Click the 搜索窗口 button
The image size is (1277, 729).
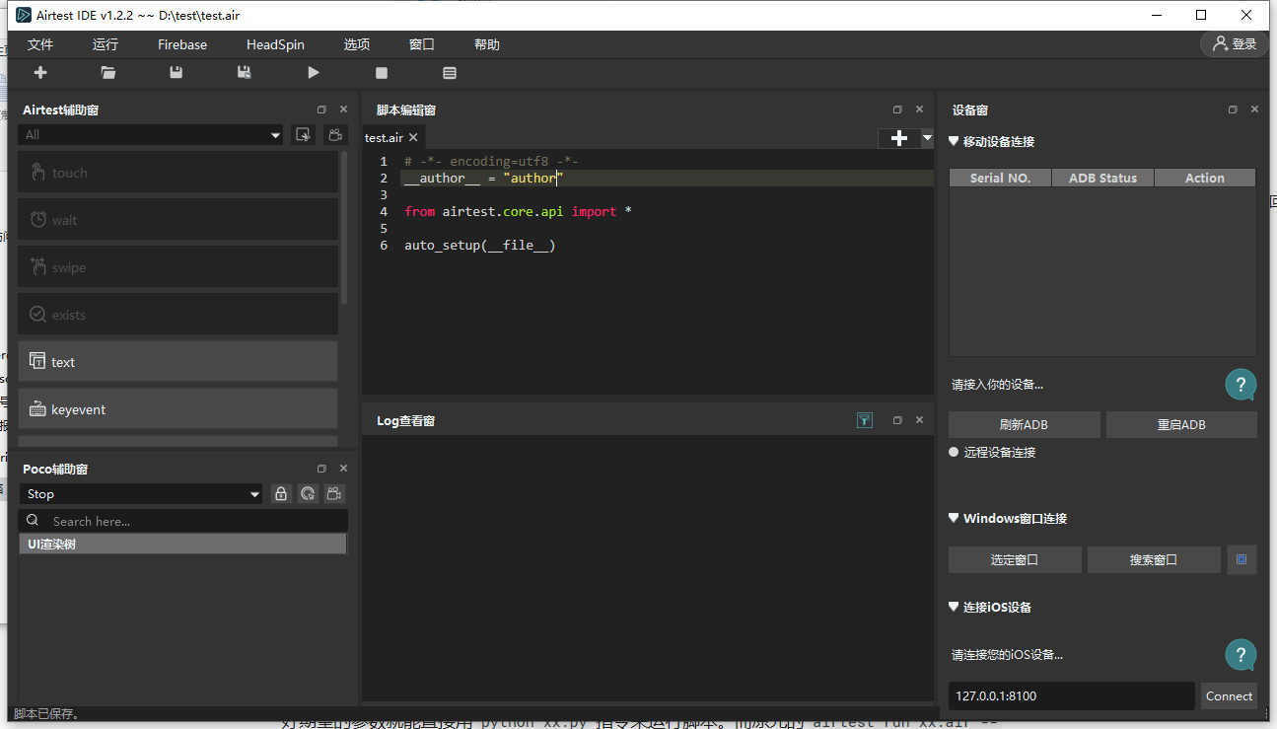tap(1154, 560)
